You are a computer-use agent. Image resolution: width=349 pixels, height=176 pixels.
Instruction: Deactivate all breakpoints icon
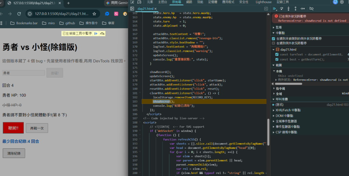[312, 9]
